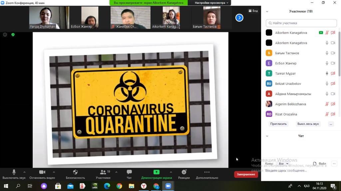Image resolution: width=341 pixels, height=191 pixels.
Task: Open share screen options arrow
Action: [x=171, y=172]
